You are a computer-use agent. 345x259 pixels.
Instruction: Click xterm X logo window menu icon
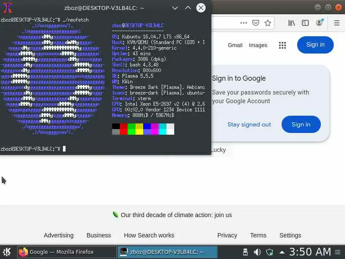[x=8, y=8]
